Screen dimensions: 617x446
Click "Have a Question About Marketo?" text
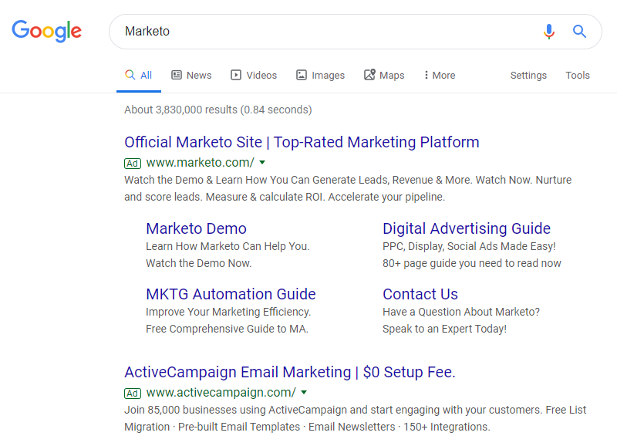[461, 313]
